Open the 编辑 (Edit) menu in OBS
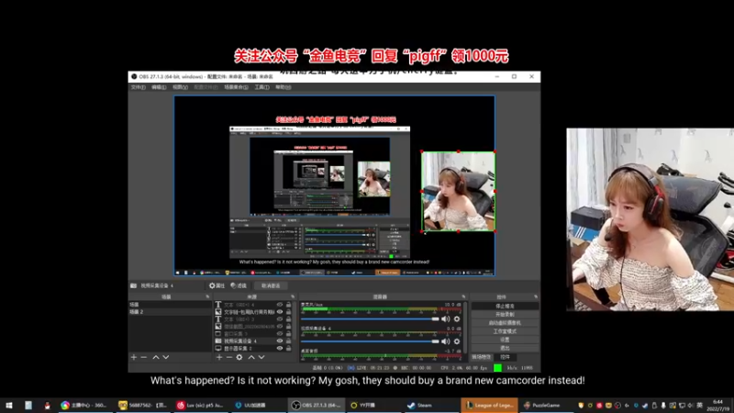 pyautogui.click(x=159, y=87)
